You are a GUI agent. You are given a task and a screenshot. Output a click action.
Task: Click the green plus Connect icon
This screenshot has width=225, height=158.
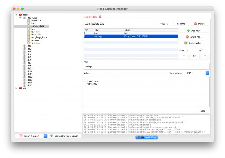[x=52, y=136]
